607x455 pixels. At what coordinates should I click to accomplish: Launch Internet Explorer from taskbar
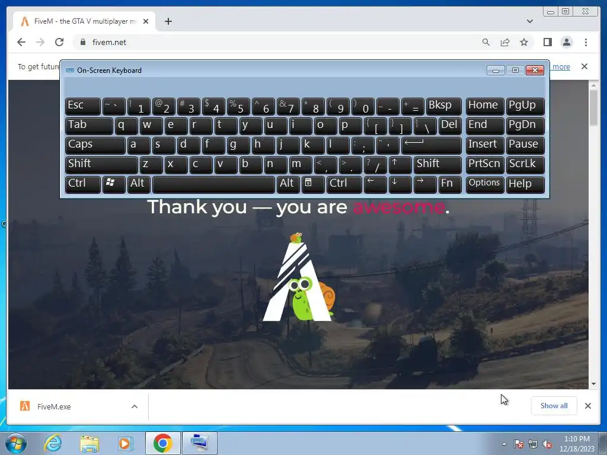pyautogui.click(x=53, y=443)
